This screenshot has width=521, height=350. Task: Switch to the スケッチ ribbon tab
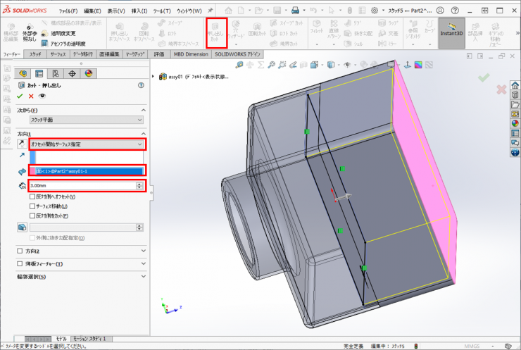tap(35, 54)
